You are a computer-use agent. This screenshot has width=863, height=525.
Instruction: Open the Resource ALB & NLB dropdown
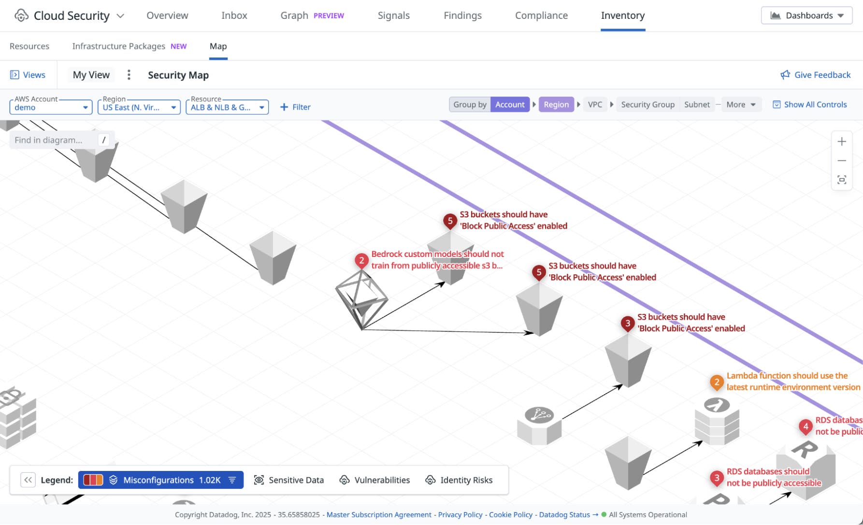click(x=227, y=107)
